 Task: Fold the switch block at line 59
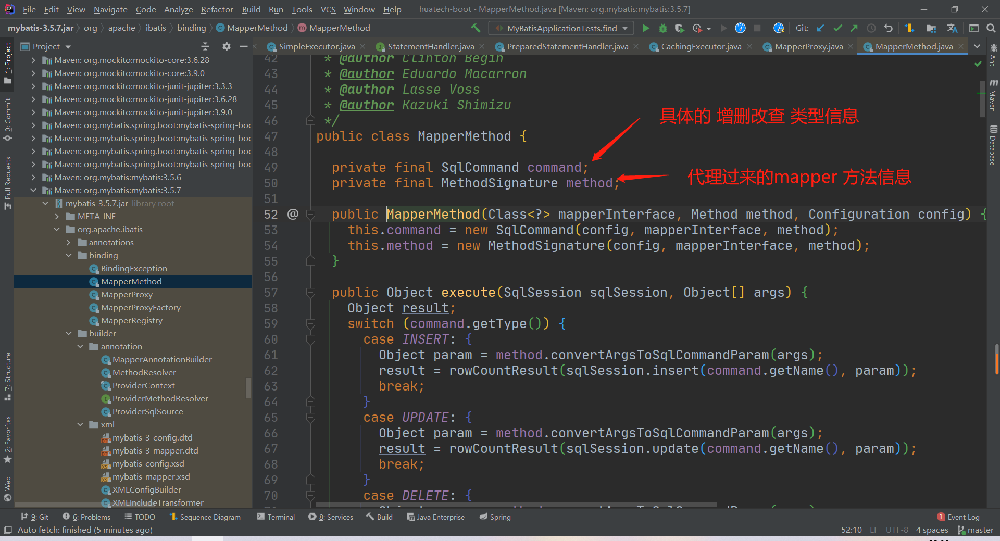click(x=311, y=324)
